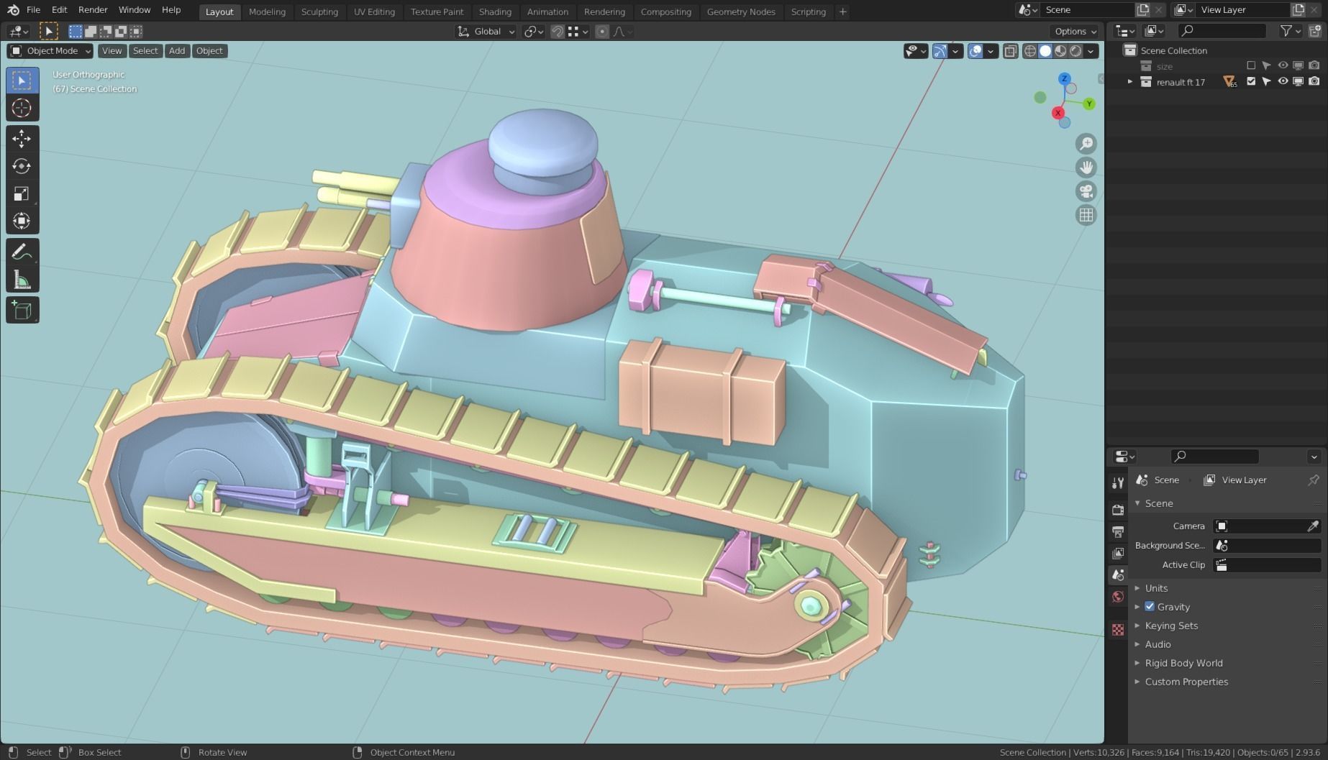Collapse the Scene panel header
Viewport: 1328px width, 760px height.
click(x=1158, y=503)
